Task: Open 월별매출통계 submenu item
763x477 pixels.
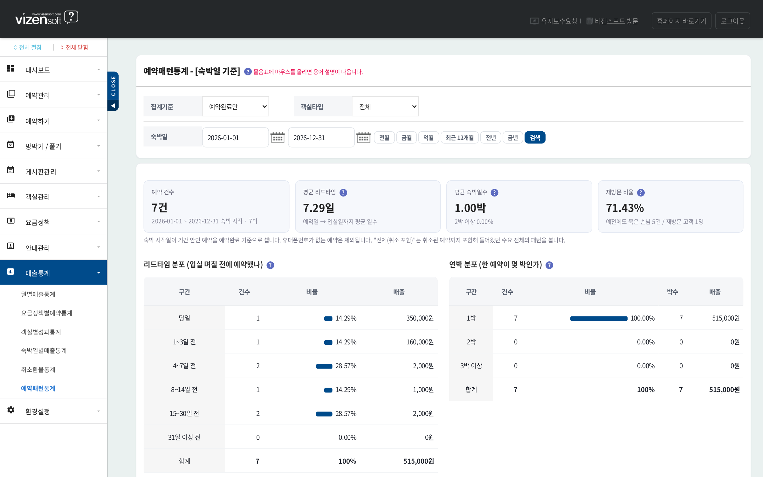Action: click(x=38, y=294)
